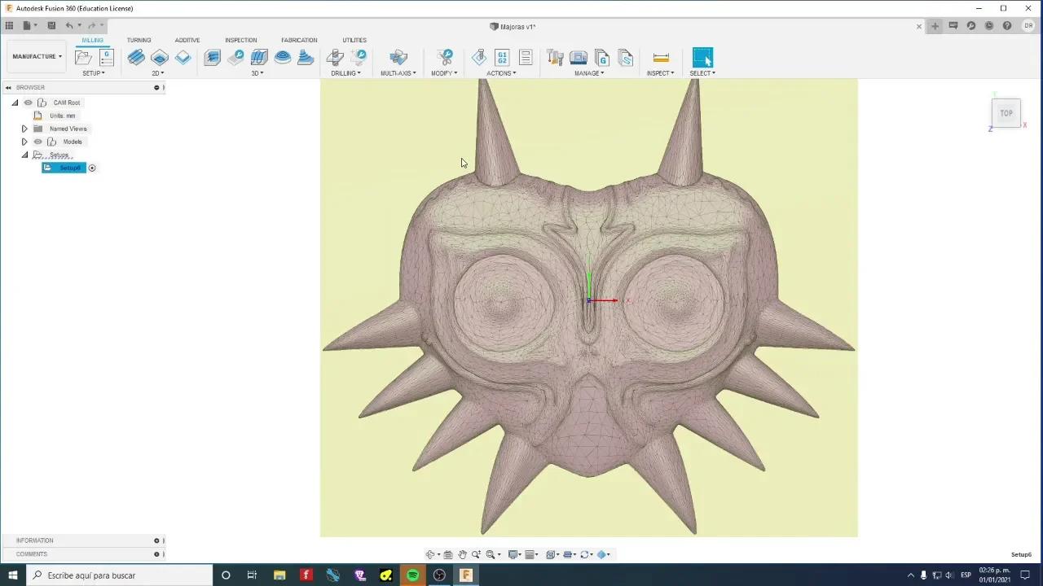
Task: Select the Simulate tool in Actions
Action: [x=478, y=57]
